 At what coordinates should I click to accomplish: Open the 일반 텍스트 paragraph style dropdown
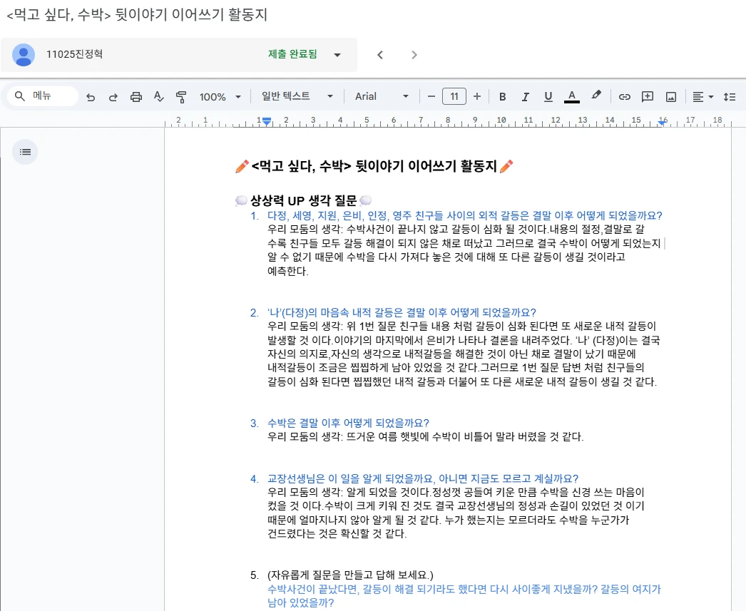point(297,96)
